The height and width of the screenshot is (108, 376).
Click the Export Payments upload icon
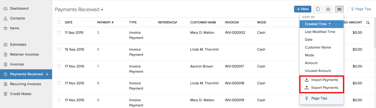[307, 88]
